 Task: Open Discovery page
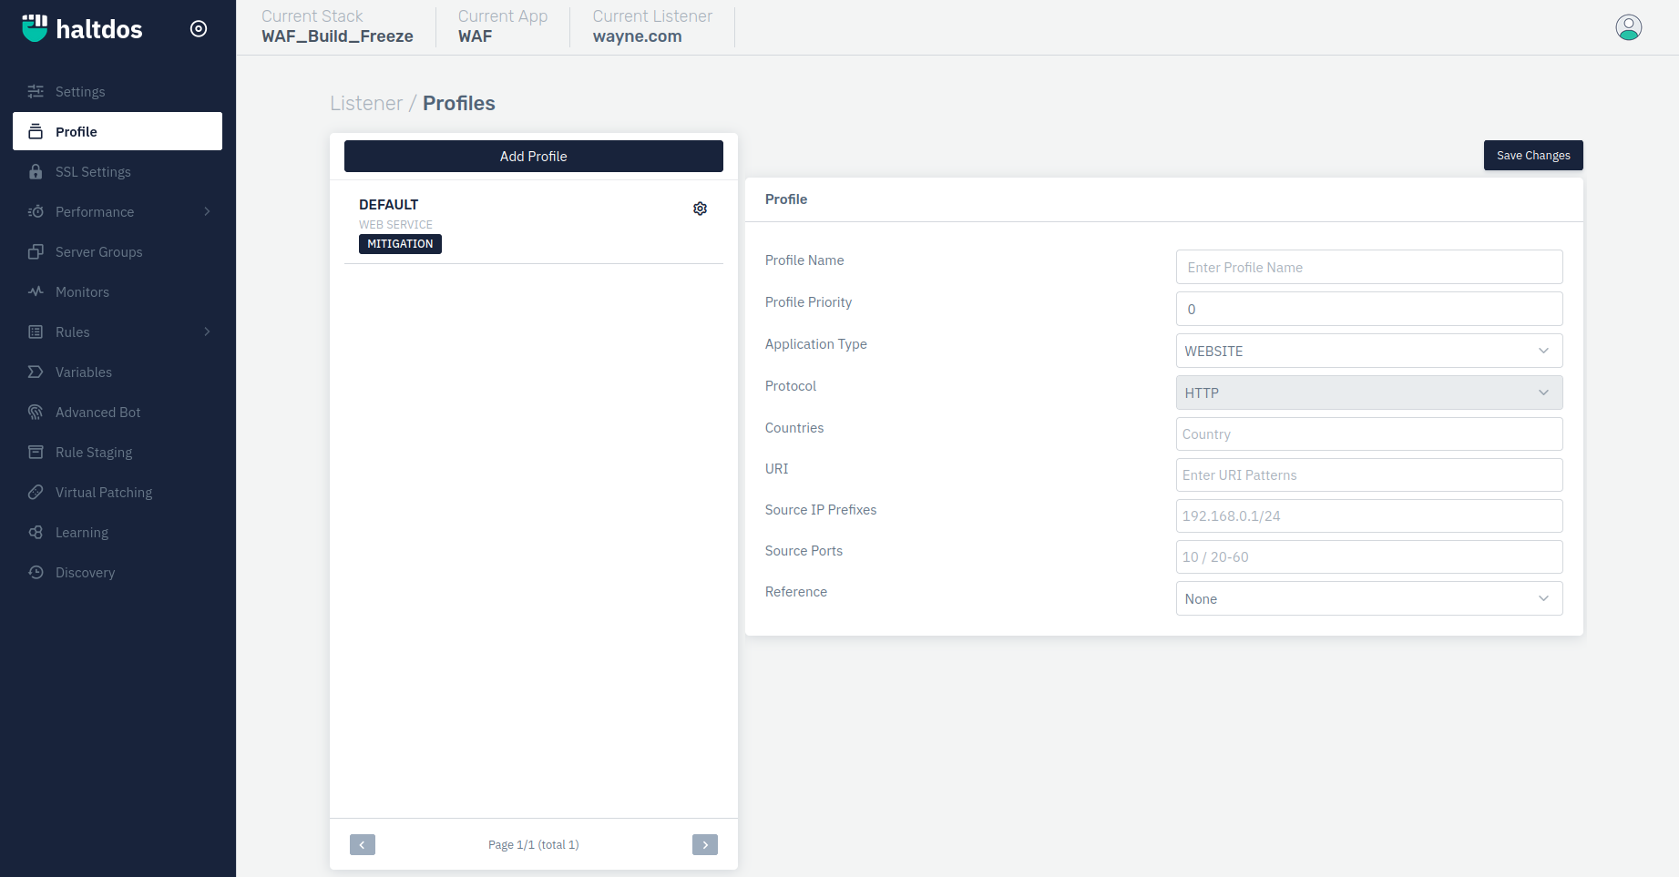[118, 572]
